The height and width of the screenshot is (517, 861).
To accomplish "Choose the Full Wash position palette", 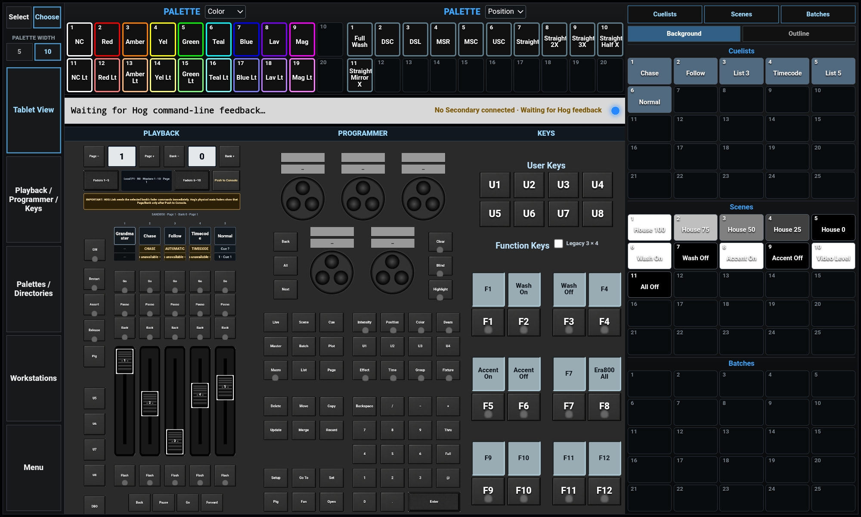I will 359,40.
